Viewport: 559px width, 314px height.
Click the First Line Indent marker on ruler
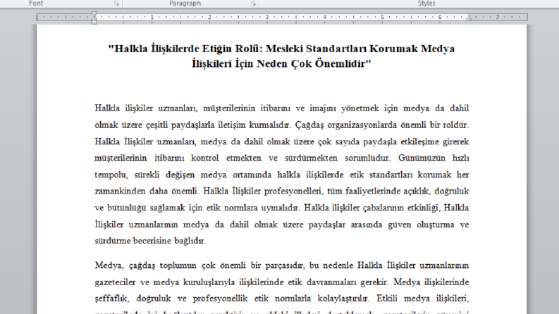click(x=94, y=14)
